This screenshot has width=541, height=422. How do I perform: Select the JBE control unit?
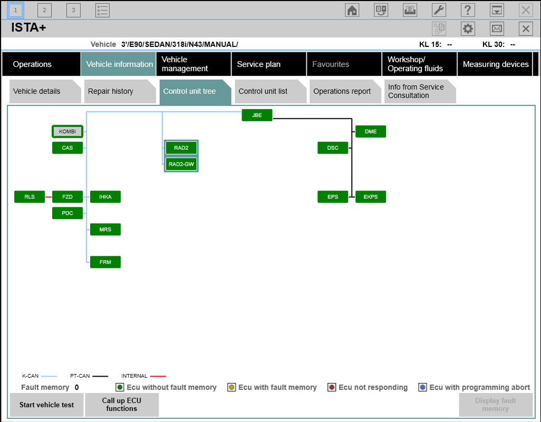click(x=257, y=115)
